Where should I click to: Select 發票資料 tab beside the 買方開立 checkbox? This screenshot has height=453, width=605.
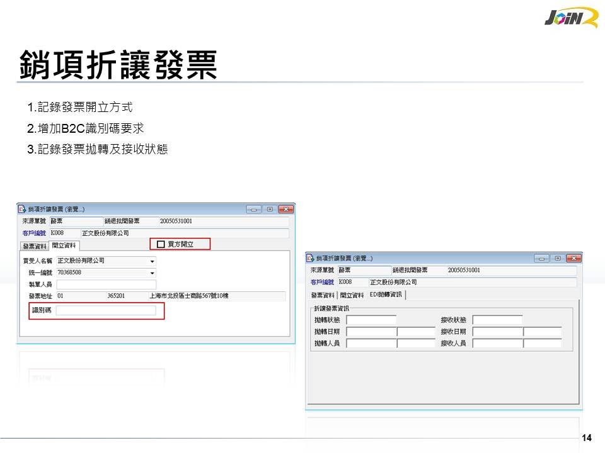(35, 246)
